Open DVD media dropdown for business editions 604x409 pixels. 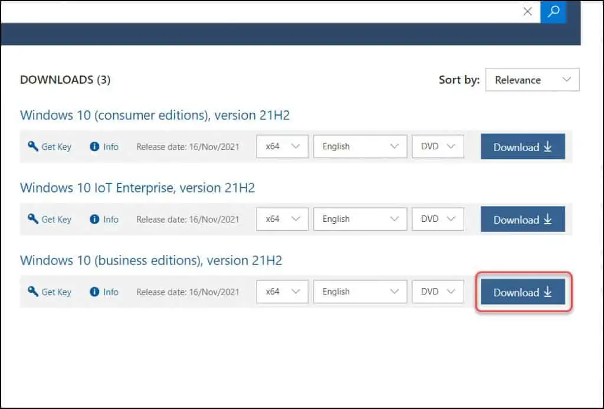tap(438, 292)
